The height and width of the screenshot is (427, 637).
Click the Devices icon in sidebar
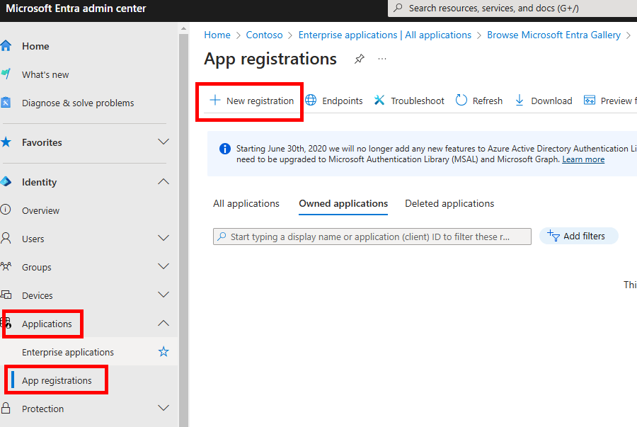5,295
